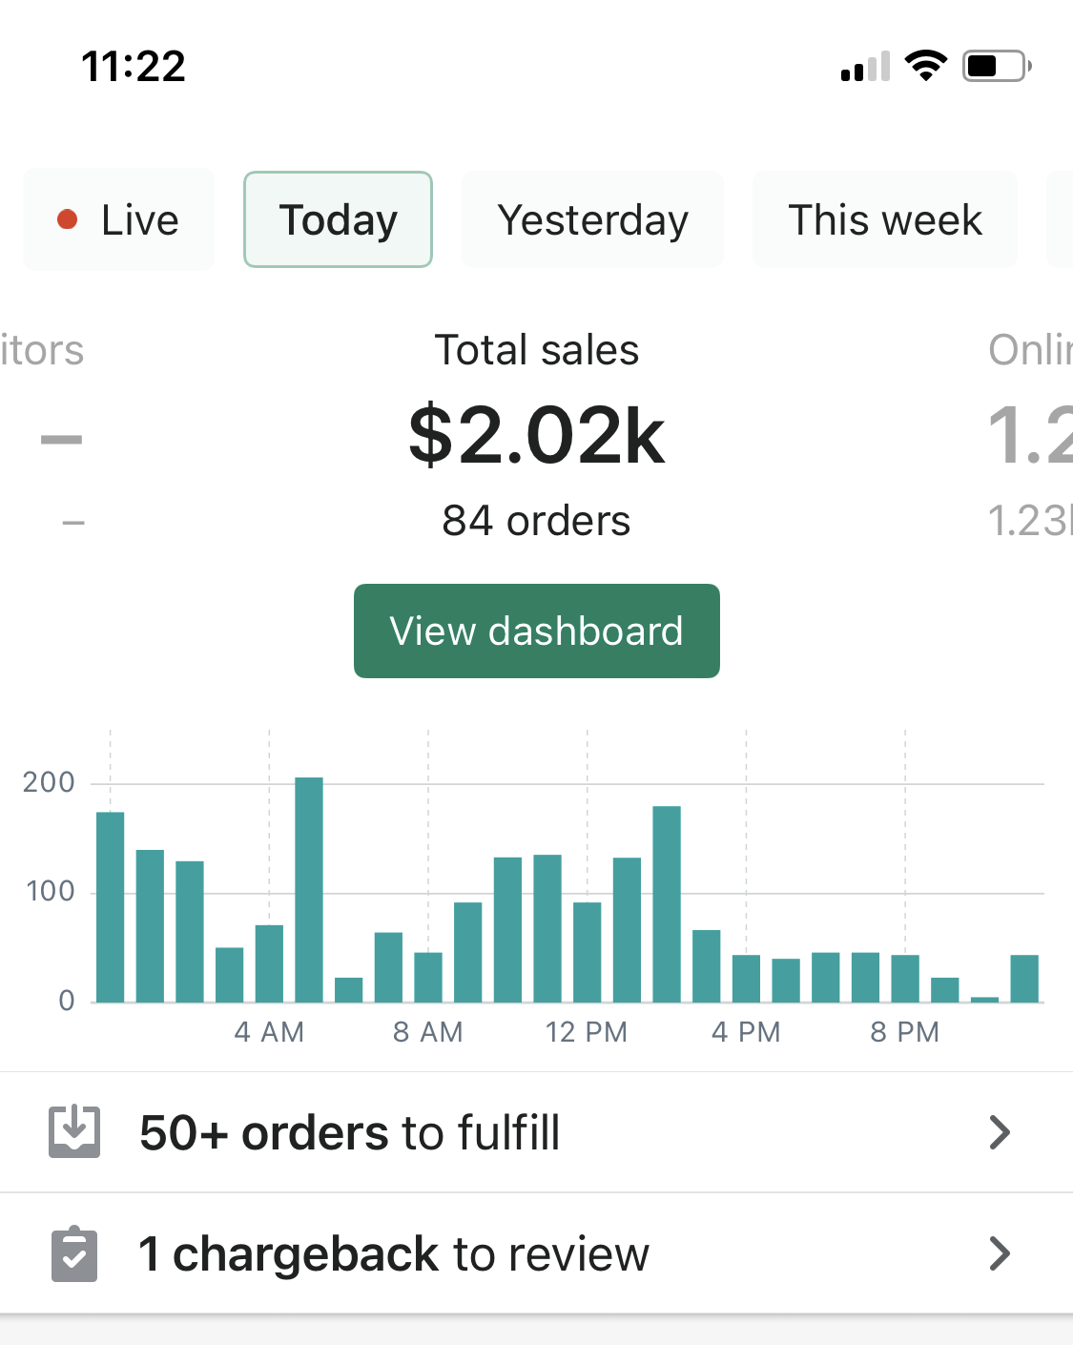Tap the 84 orders text
Image resolution: width=1073 pixels, height=1345 pixels.
coord(536,521)
